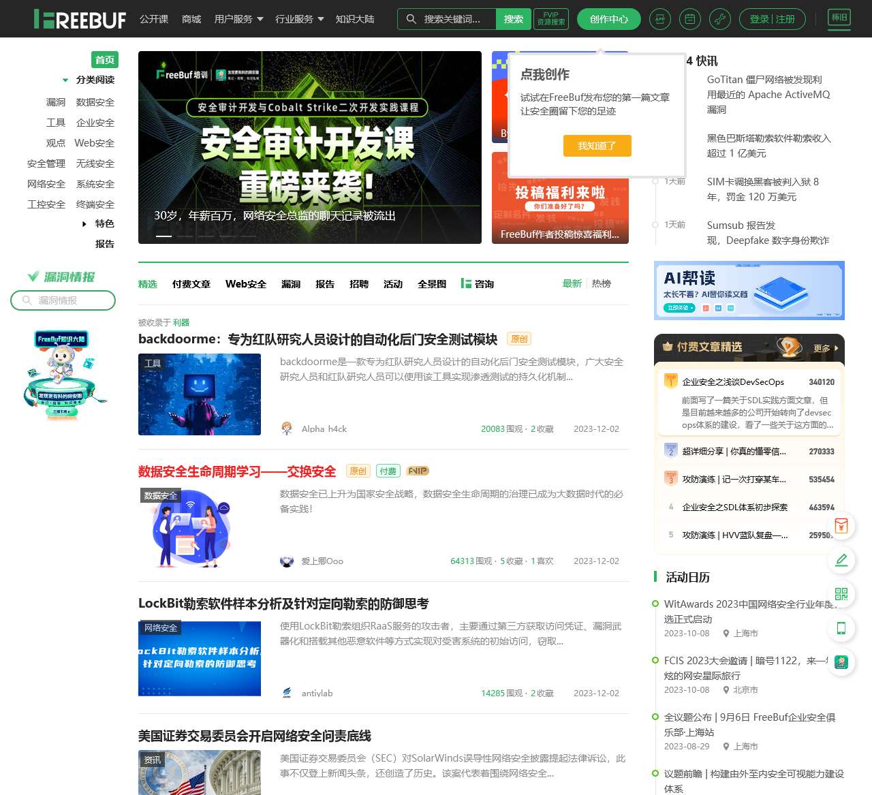The width and height of the screenshot is (872, 795).
Task: Open the 全景图 tab
Action: [x=432, y=284]
